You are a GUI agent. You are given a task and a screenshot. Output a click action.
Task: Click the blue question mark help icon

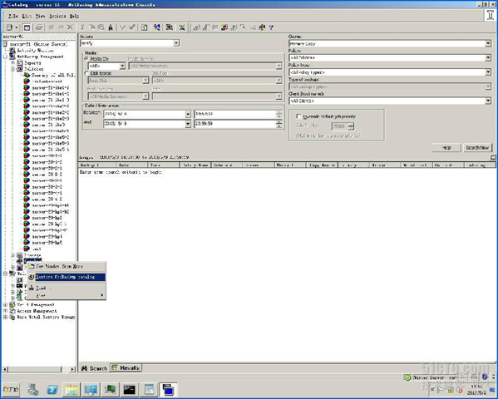(271, 27)
